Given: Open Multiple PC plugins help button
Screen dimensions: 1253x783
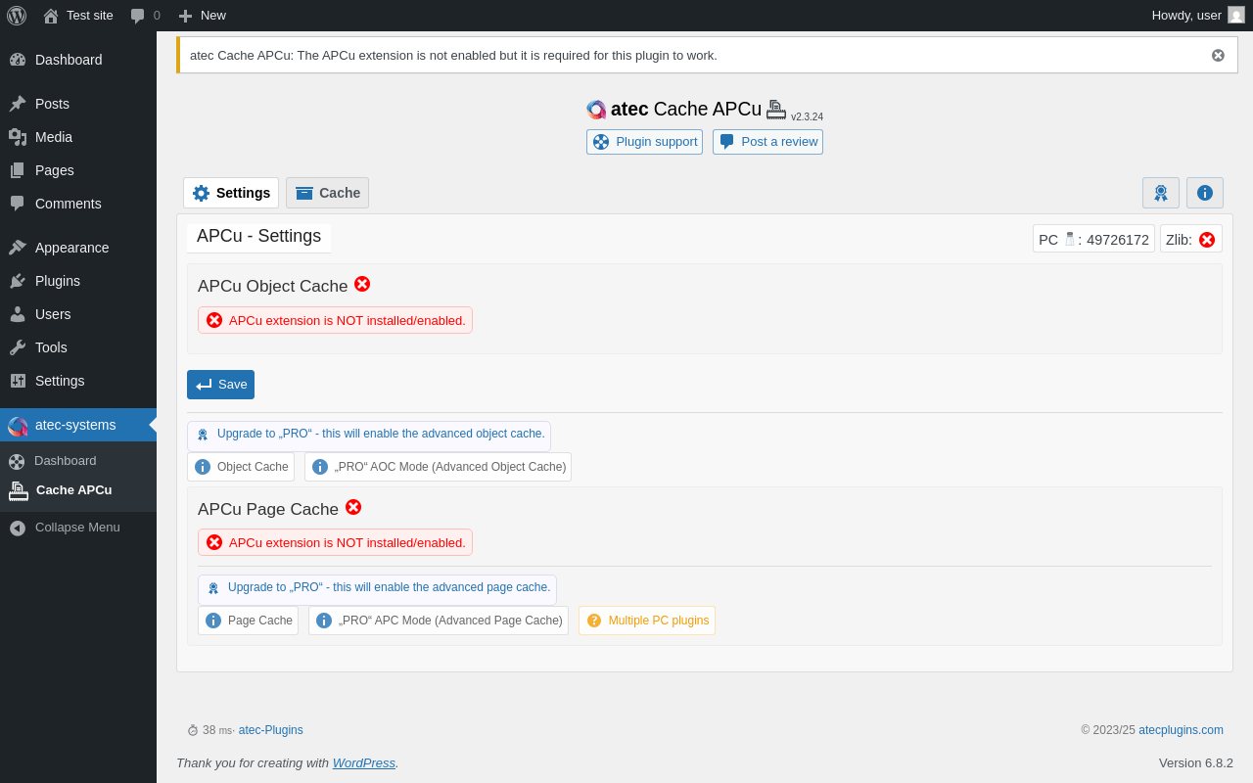Looking at the screenshot, I should coord(647,621).
